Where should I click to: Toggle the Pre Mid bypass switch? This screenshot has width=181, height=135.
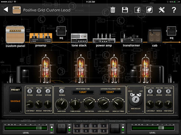(x=39, y=91)
